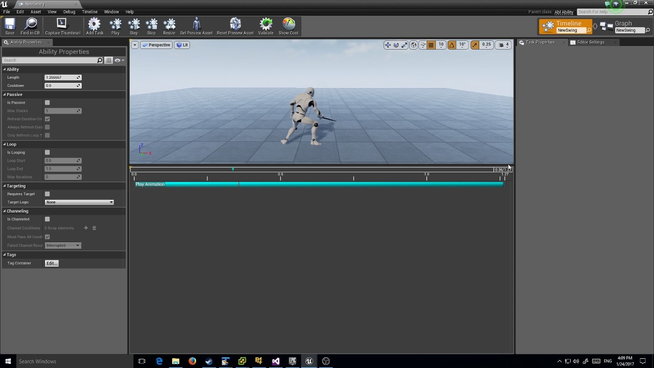This screenshot has width=654, height=368.
Task: Collapse the Targeting section
Action: pyautogui.click(x=5, y=186)
